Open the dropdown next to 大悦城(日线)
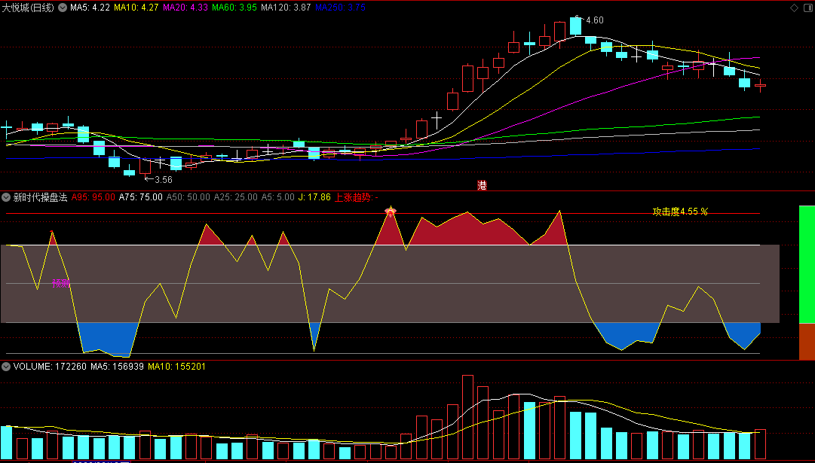The image size is (815, 463). tap(63, 8)
